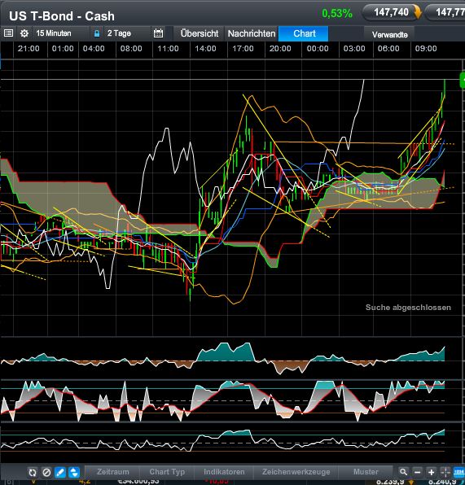Click the 00:00 time axis label
The image size is (465, 485).
tap(318, 49)
